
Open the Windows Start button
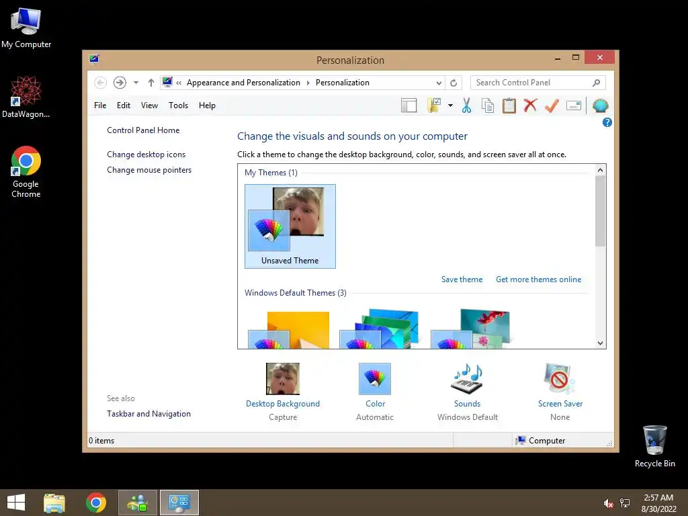coord(16,503)
